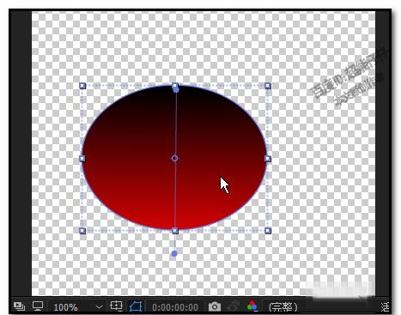Click the primary viewer monitor icon
401x315 pixels.
(x=38, y=306)
